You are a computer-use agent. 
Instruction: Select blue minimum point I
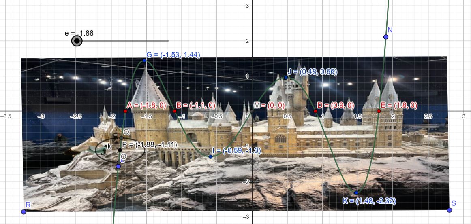[211, 156]
